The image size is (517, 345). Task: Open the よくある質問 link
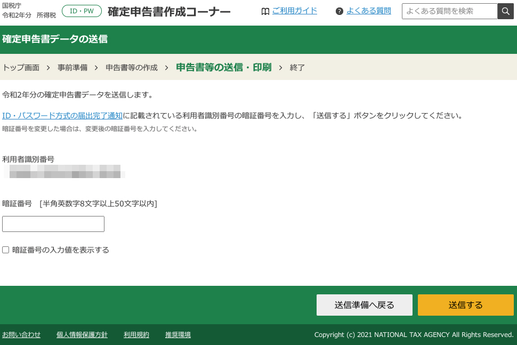point(369,10)
